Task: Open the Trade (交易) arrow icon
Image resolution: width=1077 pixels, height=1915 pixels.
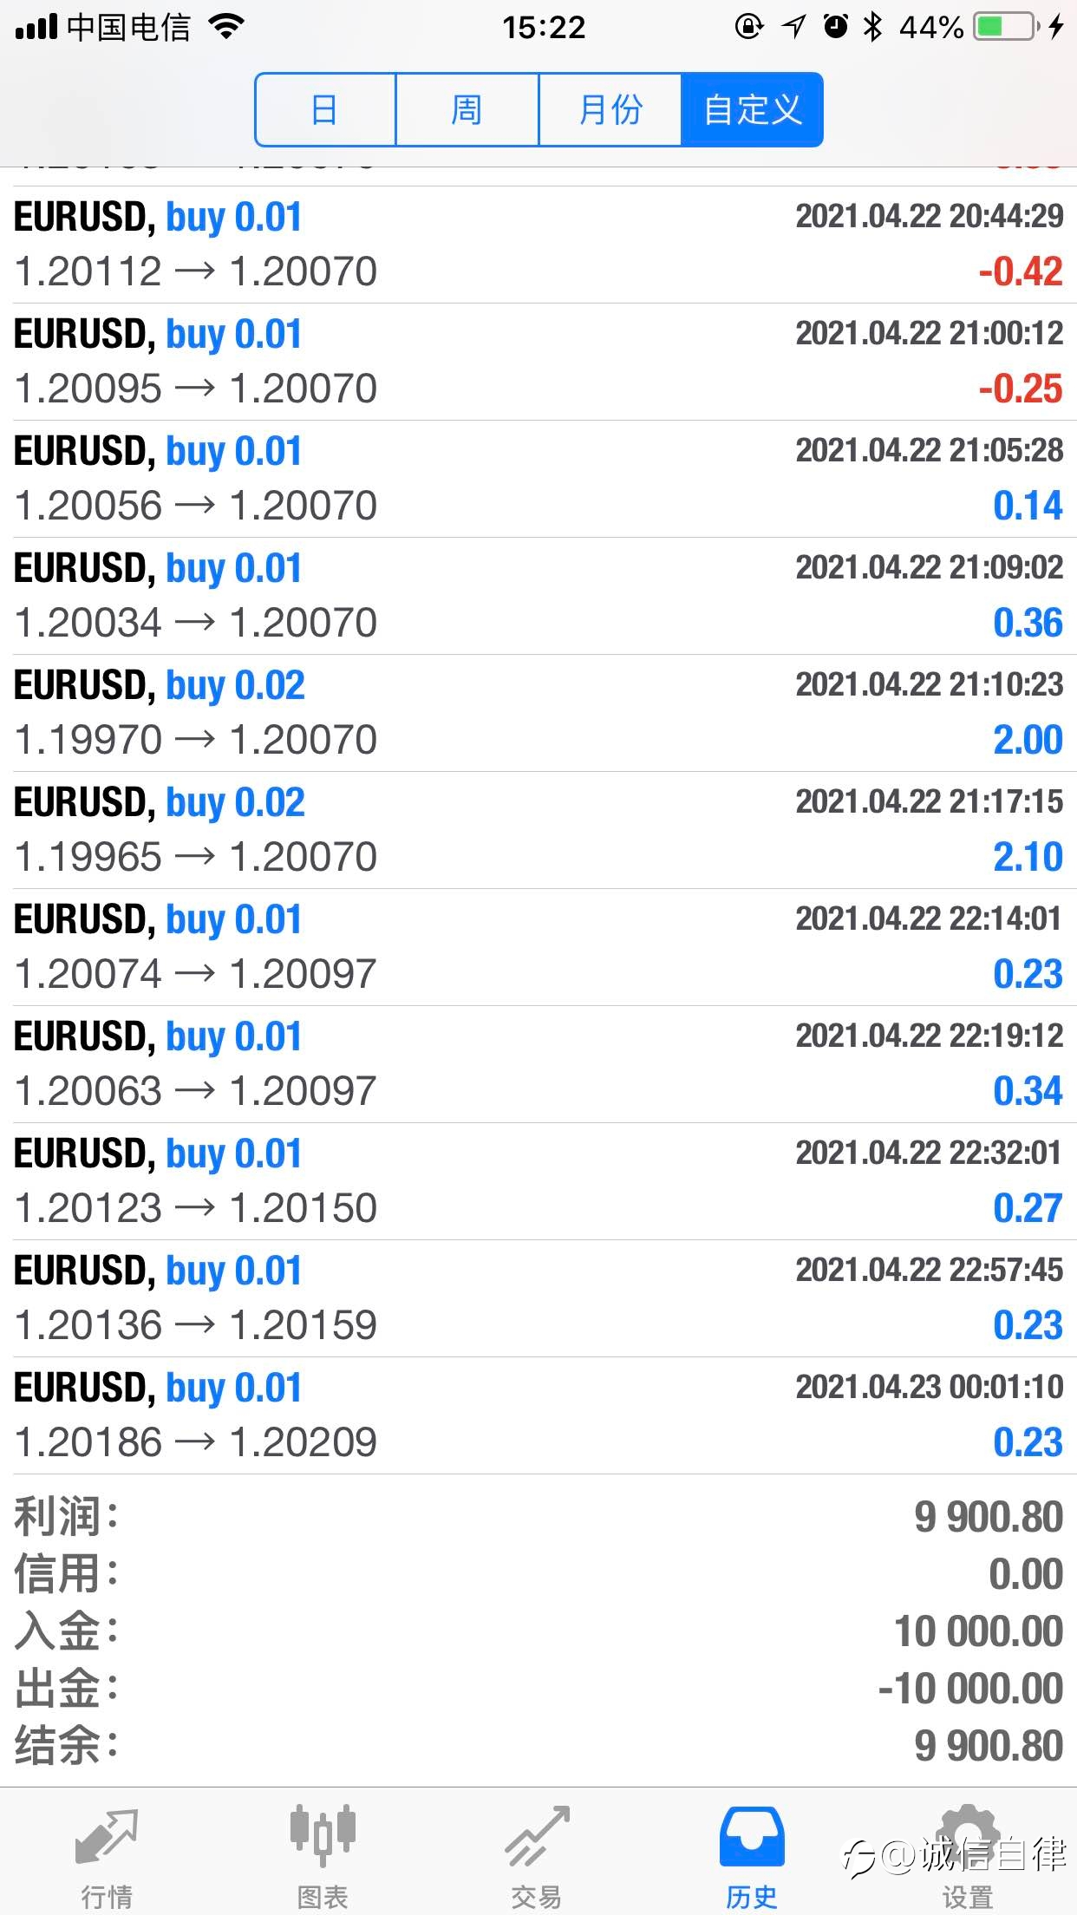Action: (538, 1836)
